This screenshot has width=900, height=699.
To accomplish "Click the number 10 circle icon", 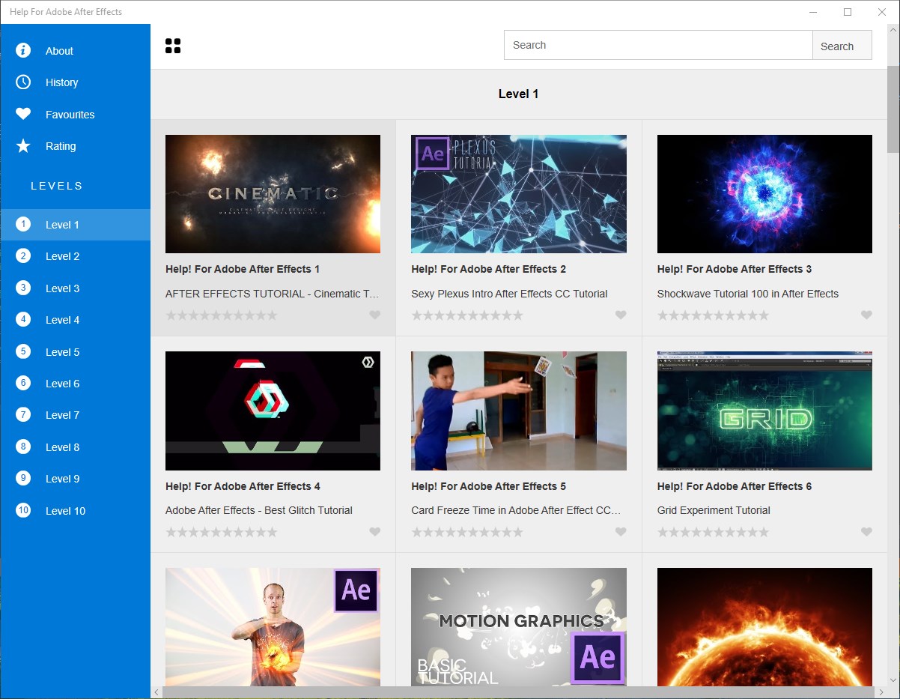I will [x=23, y=510].
